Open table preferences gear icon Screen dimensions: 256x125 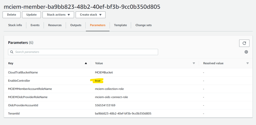[x=246, y=52]
